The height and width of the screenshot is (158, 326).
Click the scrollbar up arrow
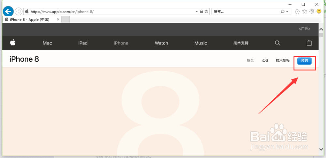tap(321, 30)
